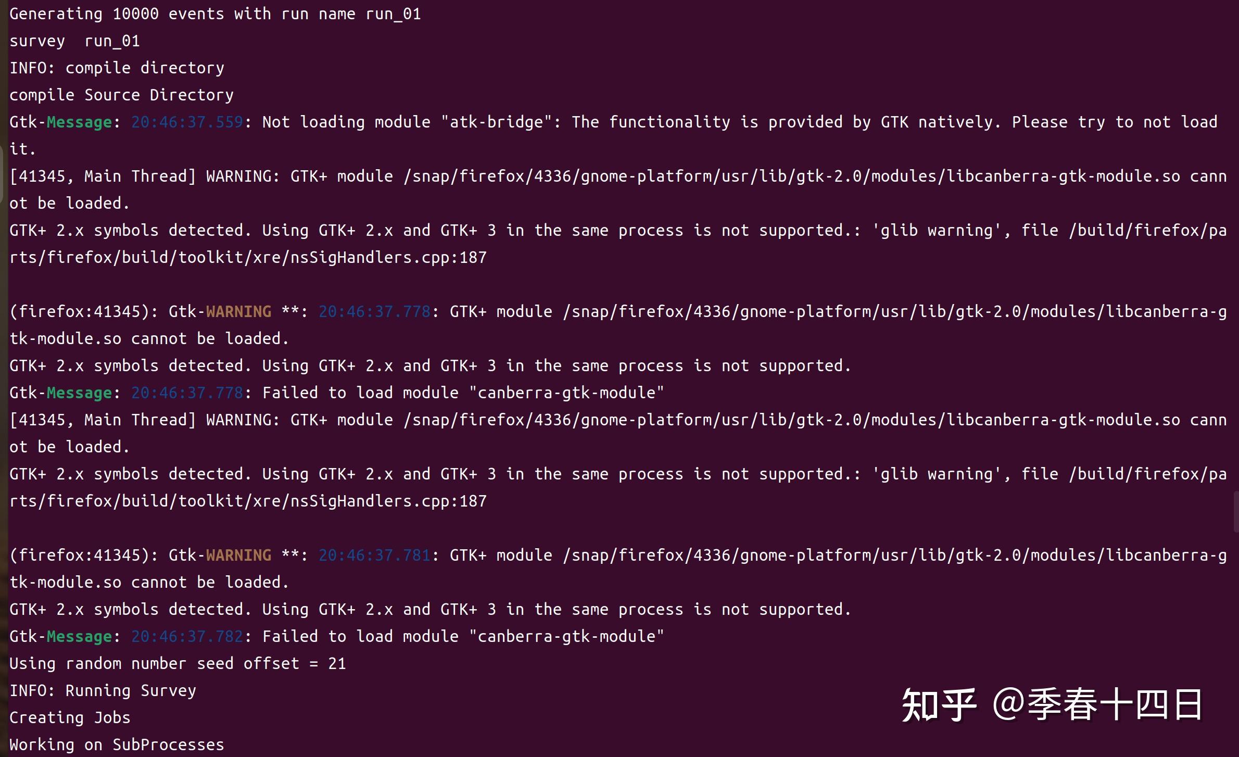This screenshot has width=1239, height=757.
Task: Click the "INFO: compile directory" line
Action: 117,68
